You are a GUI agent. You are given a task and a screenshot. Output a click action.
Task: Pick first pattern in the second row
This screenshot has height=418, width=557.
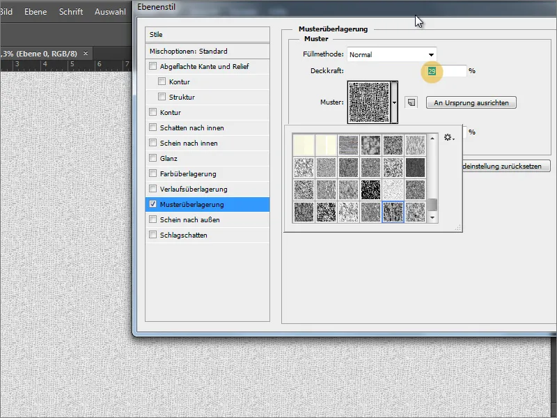(x=304, y=167)
